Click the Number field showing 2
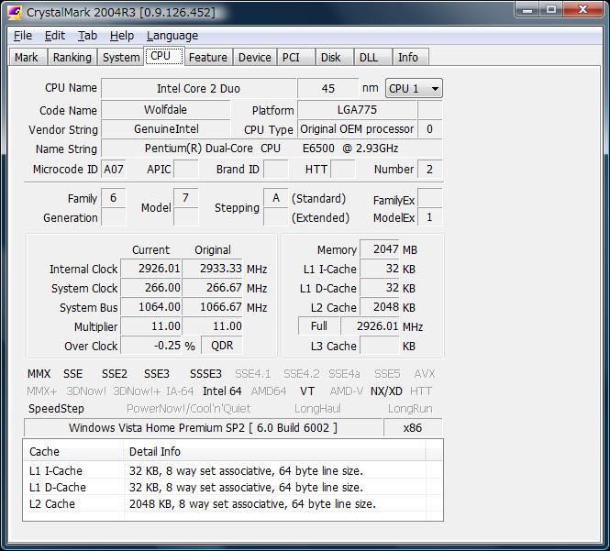This screenshot has width=610, height=551. pos(430,169)
